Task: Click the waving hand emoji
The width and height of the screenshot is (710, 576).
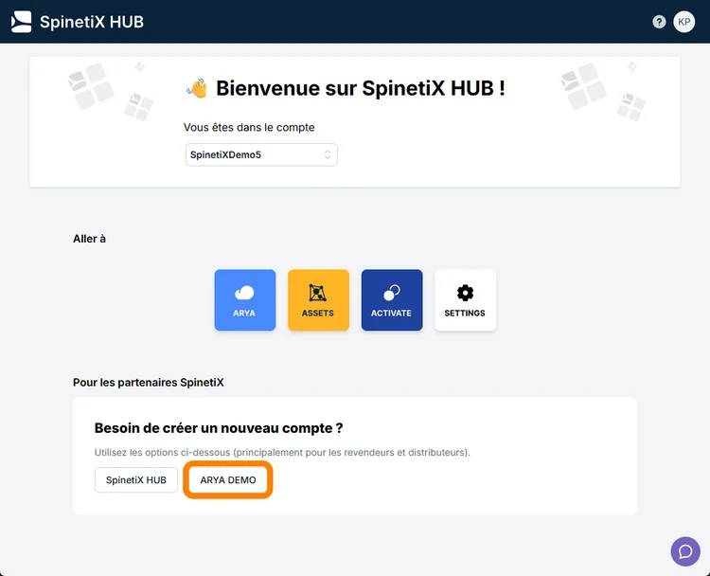Action: [x=198, y=88]
